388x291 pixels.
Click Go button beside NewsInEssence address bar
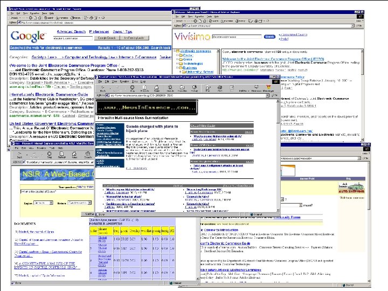274,95
